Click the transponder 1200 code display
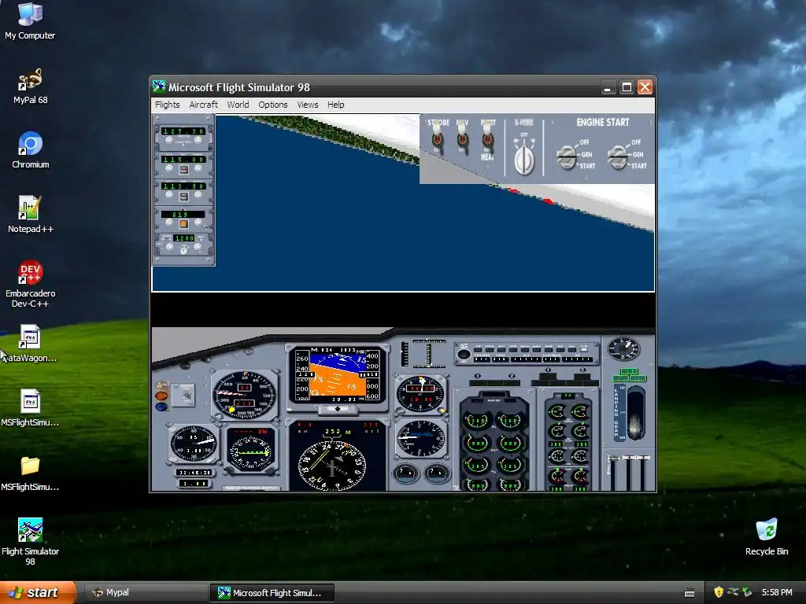This screenshot has width=806, height=604. tap(184, 238)
